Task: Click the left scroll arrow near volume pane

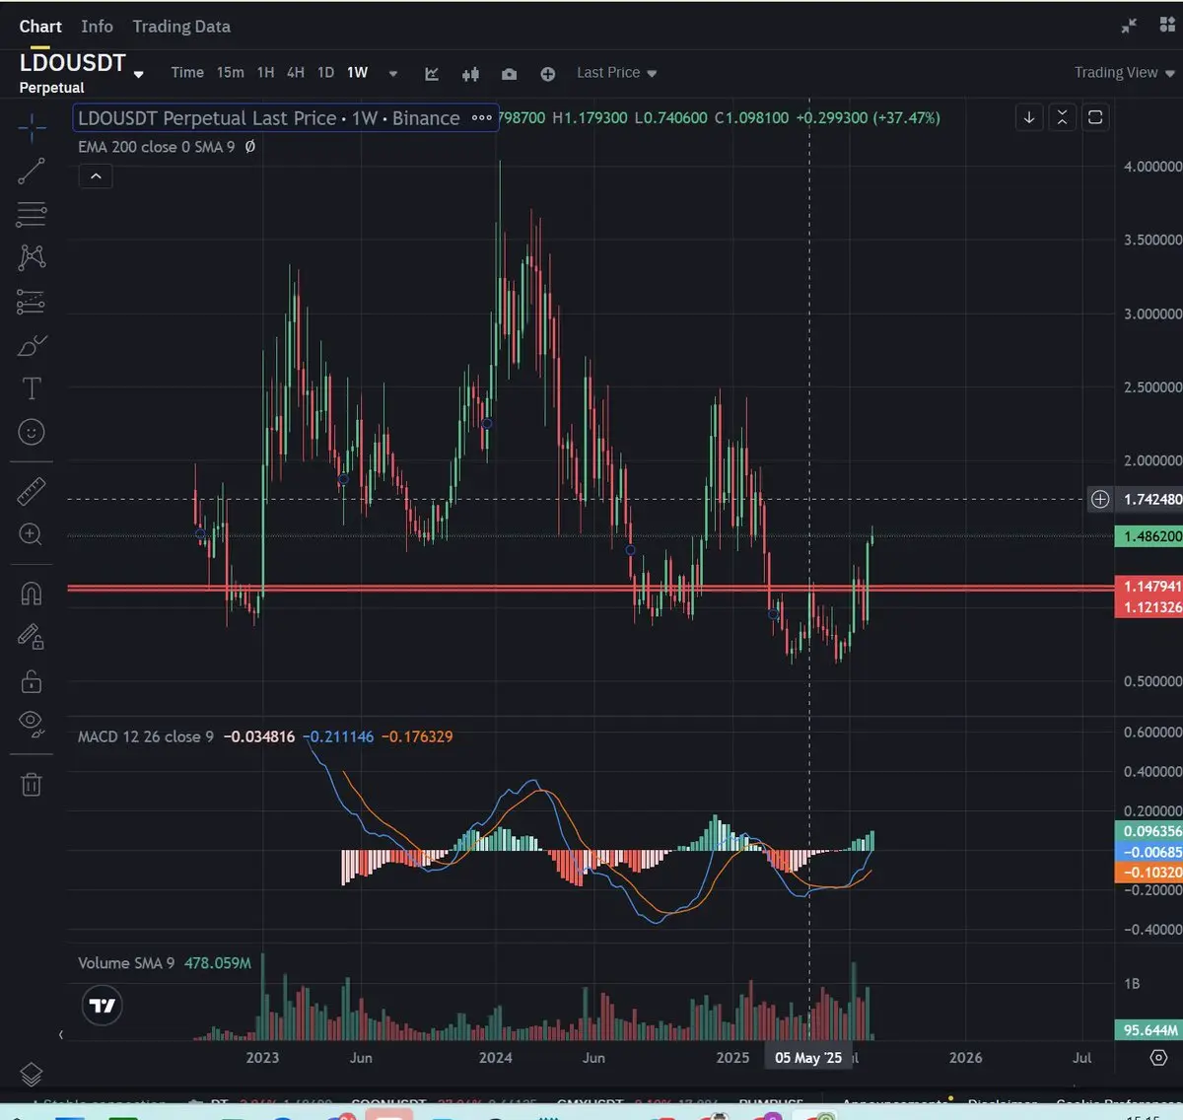Action: click(61, 1035)
